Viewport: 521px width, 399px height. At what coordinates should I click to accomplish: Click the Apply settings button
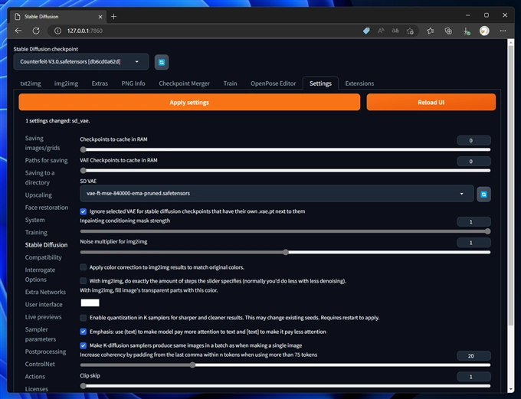pyautogui.click(x=189, y=103)
